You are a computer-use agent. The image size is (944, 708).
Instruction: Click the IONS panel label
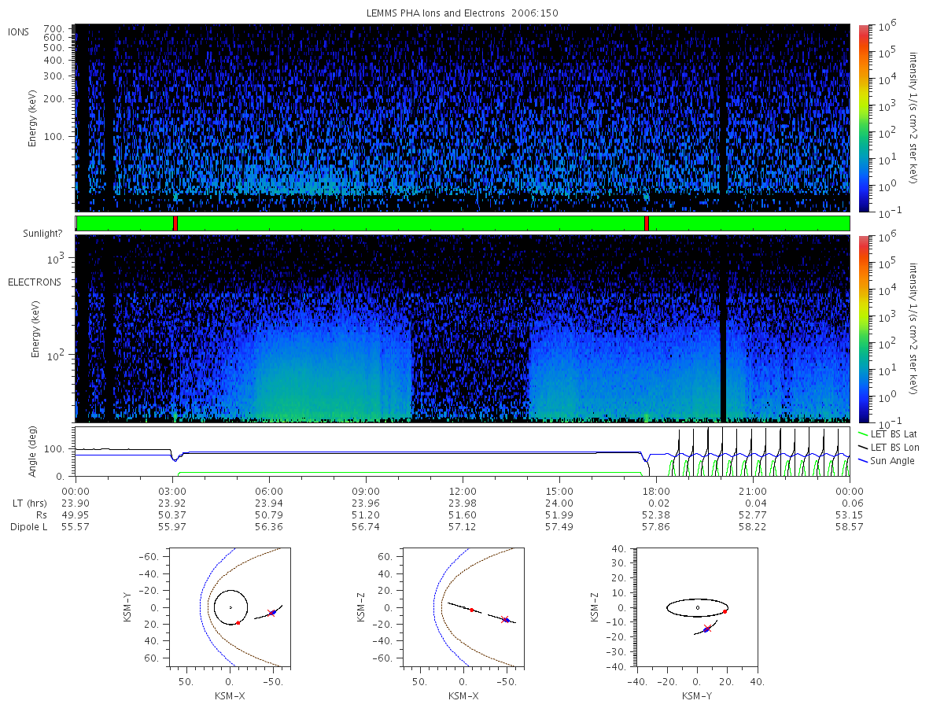coord(20,31)
